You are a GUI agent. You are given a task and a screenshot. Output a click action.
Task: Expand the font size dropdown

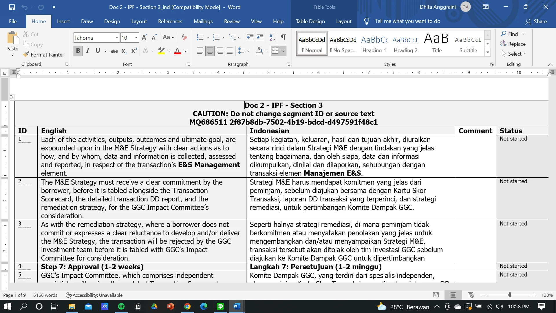136,38
